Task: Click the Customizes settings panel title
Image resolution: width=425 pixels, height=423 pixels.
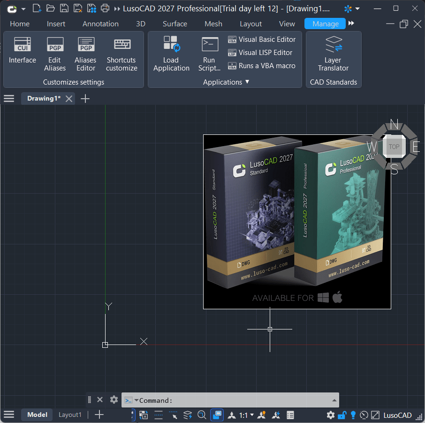Action: click(x=74, y=82)
